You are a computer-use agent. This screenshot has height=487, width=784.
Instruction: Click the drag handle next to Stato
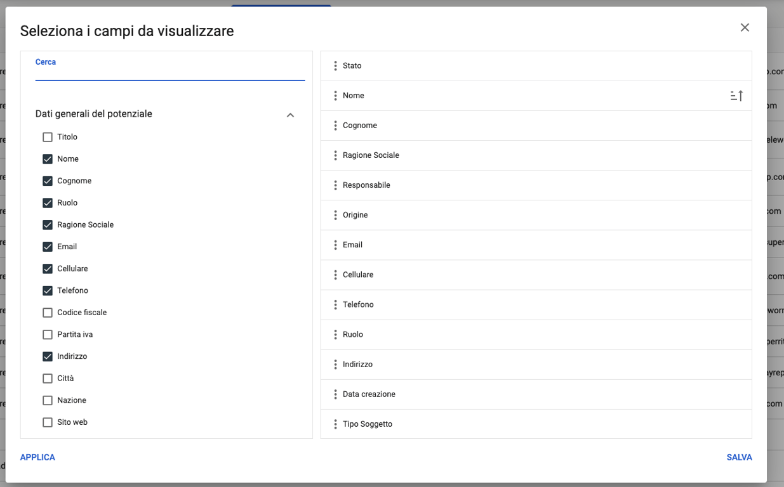pyautogui.click(x=335, y=66)
